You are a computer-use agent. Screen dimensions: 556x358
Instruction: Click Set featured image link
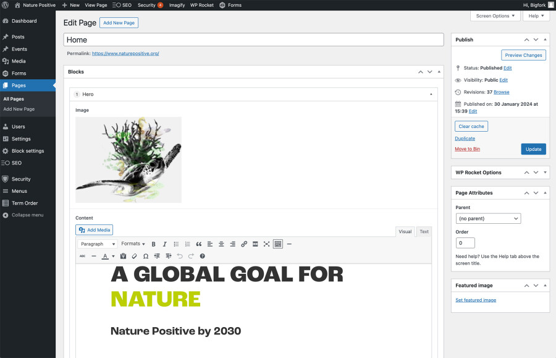pyautogui.click(x=476, y=300)
